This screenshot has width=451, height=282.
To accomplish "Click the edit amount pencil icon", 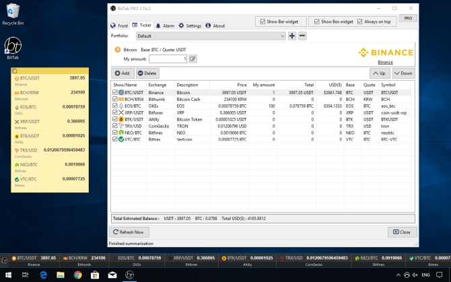I will tap(193, 59).
